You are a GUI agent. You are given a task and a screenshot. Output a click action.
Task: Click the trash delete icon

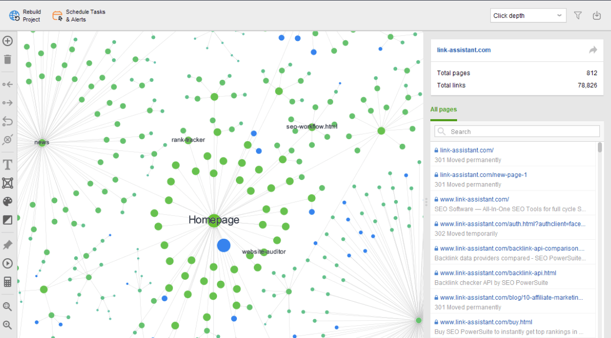pyautogui.click(x=7, y=59)
